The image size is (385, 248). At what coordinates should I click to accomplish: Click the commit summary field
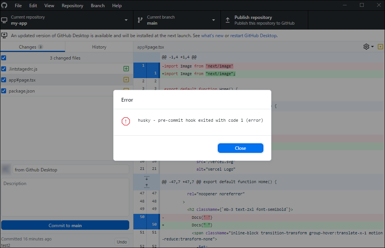pos(71,170)
